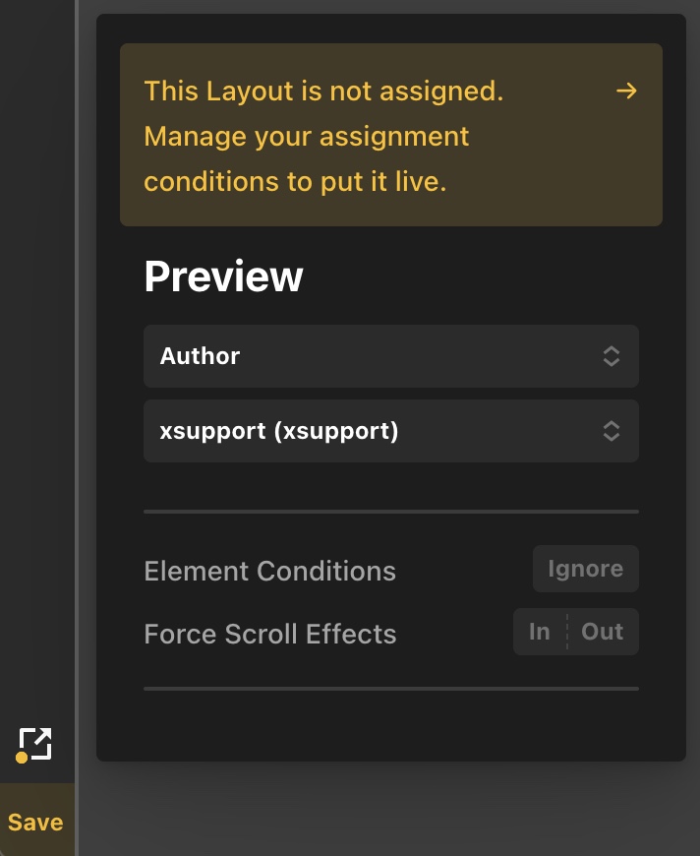This screenshot has height=856, width=700.
Task: Click the yellow status dot on the preview icon
Action: 22,758
